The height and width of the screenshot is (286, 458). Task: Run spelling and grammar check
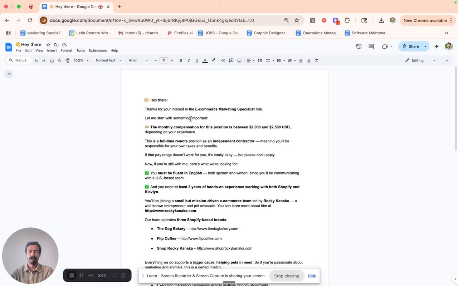(60, 60)
